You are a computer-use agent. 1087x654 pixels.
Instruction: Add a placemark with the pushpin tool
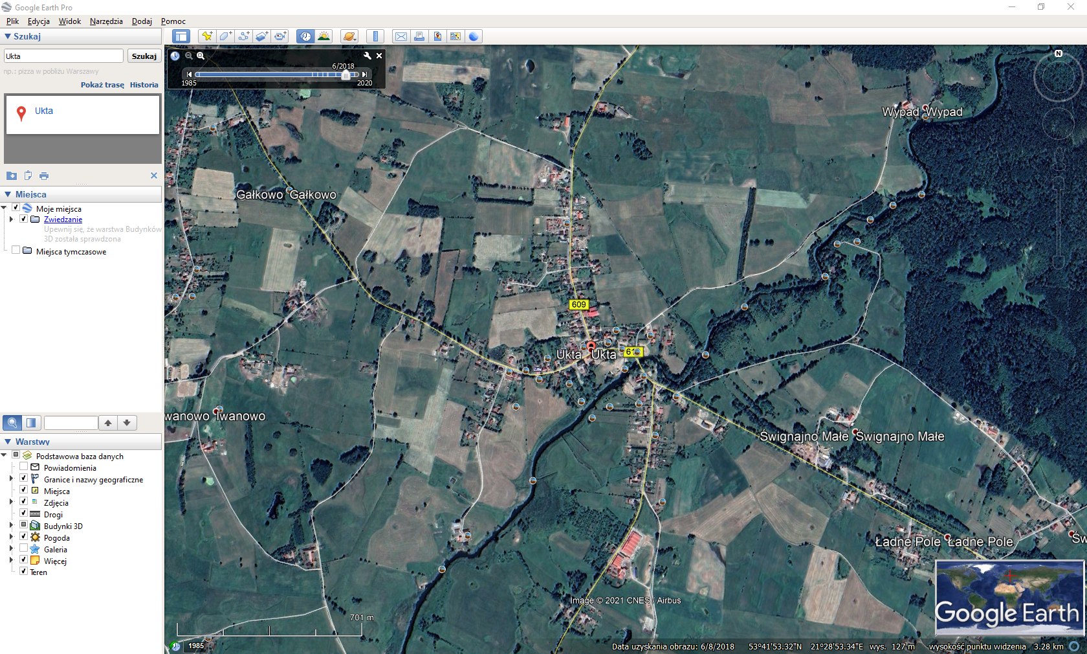[x=207, y=36]
